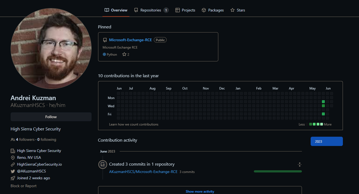This screenshot has width=359, height=194.
Task: Click the Stars tab star icon
Action: (233, 10)
